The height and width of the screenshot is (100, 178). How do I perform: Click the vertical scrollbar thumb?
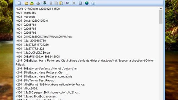pos(161,17)
